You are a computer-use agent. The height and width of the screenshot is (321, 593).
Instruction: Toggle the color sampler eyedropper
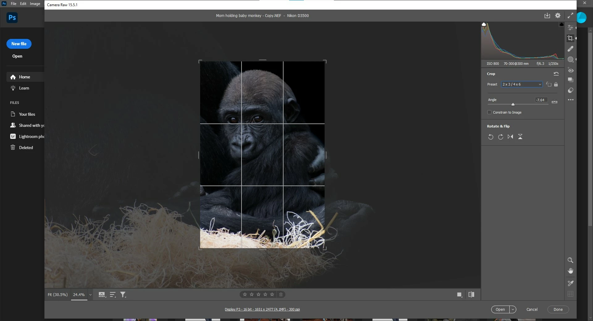[x=570, y=283]
